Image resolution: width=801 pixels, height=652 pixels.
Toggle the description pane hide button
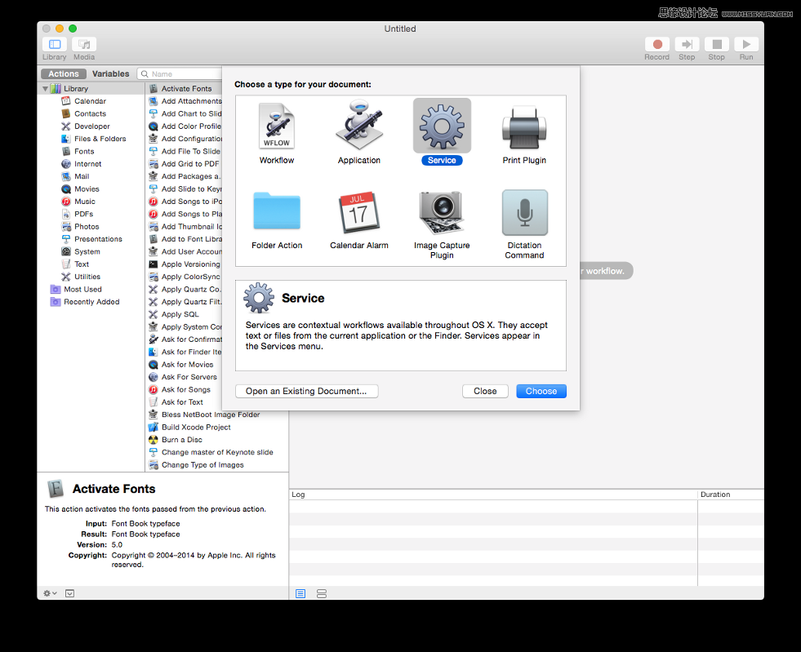pyautogui.click(x=70, y=593)
